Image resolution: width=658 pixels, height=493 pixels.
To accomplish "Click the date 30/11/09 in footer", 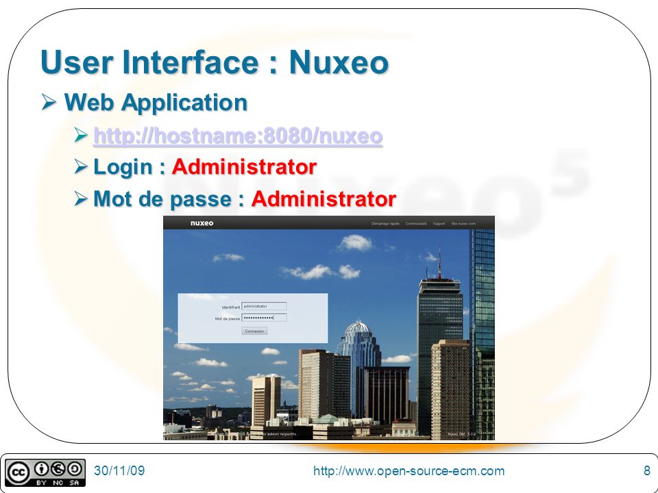I will coord(119,470).
